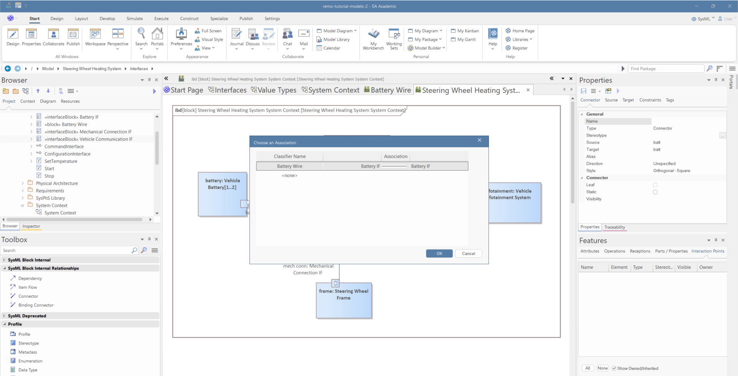Viewport: 738px width, 376px height.
Task: Uncheck Show Owned/Inherited checkbox
Action: point(614,368)
